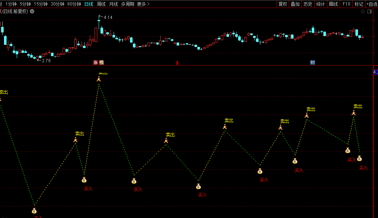Viewport: 378px width, 218px height.
Task: Open dropdown next to 日线 前复权 label
Action: [32, 11]
